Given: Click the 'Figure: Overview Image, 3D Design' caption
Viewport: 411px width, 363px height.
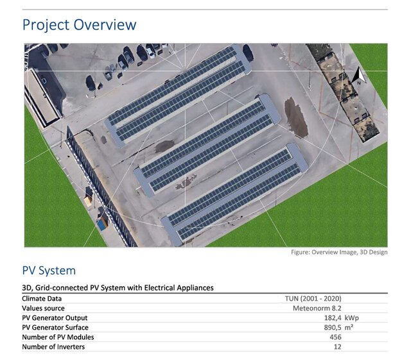Looking at the screenshot, I should pyautogui.click(x=339, y=252).
